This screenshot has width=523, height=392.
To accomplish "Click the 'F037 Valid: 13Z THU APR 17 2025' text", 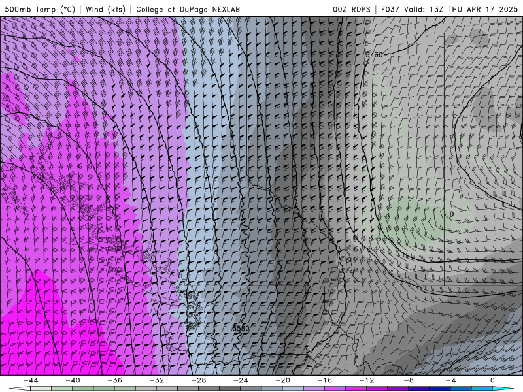I will coord(449,9).
